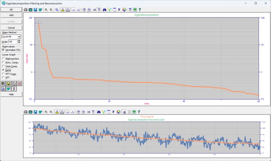Click the 'Time,Signal' lower graph title
The height and width of the screenshot is (161, 271).
pos(147,117)
